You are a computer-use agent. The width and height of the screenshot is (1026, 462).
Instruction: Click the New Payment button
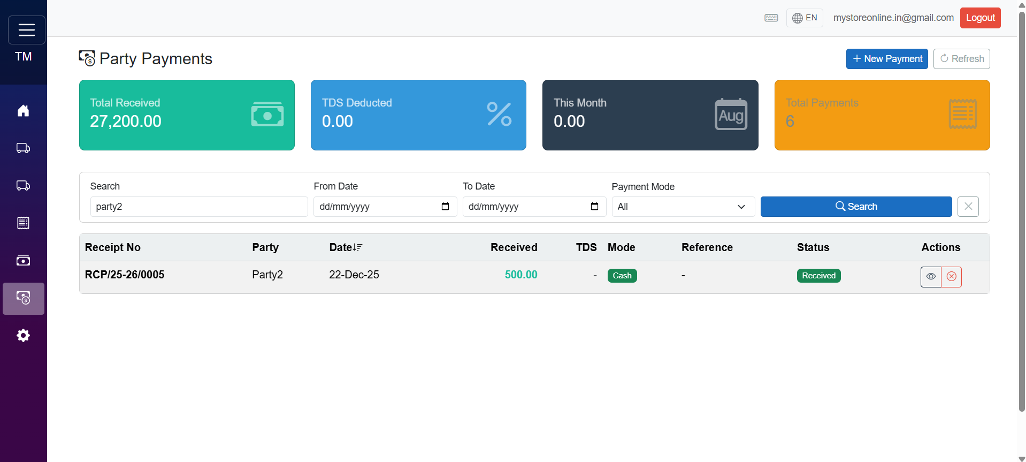(x=886, y=59)
